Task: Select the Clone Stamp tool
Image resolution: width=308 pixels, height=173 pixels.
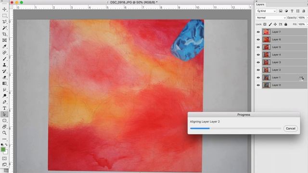Action: point(4,65)
